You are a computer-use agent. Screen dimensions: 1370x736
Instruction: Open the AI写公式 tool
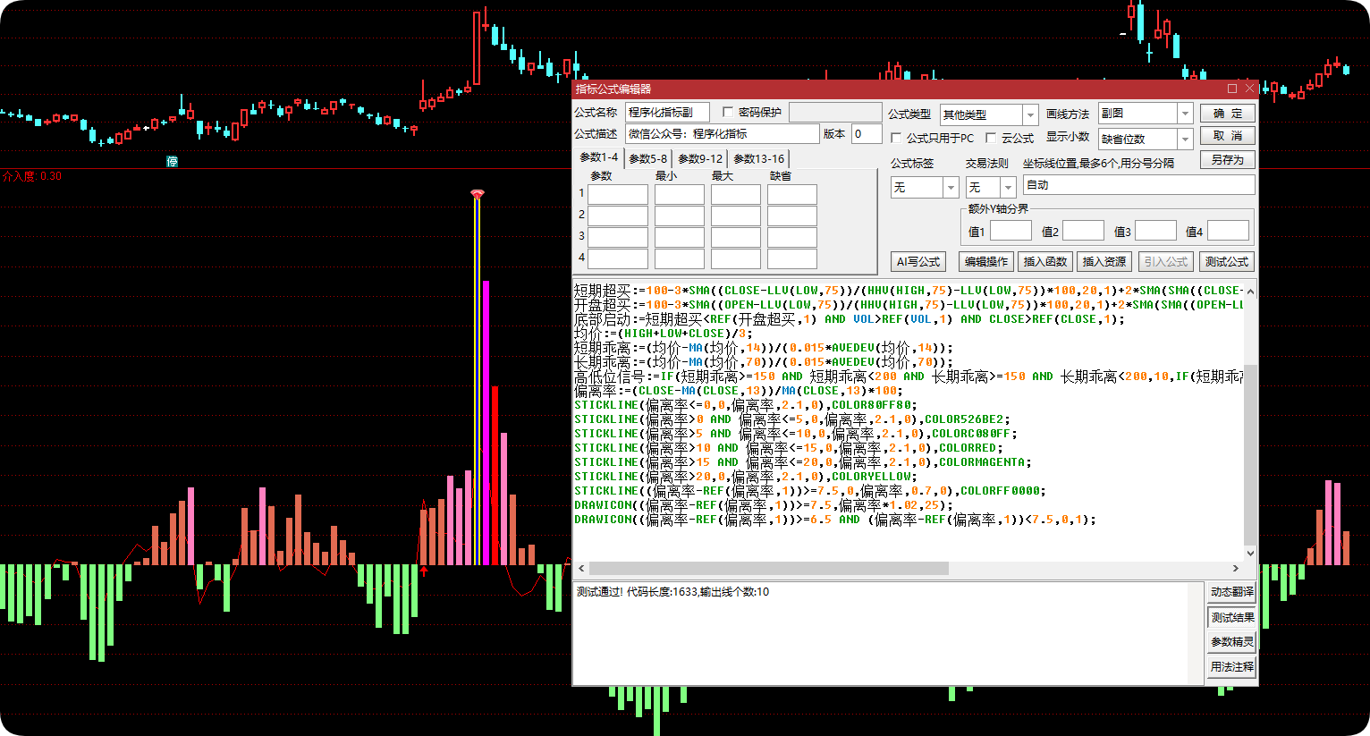pyautogui.click(x=918, y=262)
